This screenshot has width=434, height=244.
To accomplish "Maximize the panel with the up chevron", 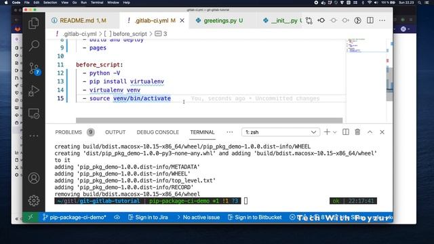I will pyautogui.click(x=370, y=132).
